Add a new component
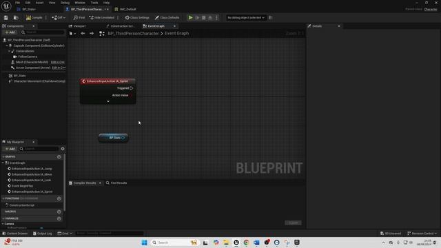Viewport: 441px width, 248px height. [10, 32]
